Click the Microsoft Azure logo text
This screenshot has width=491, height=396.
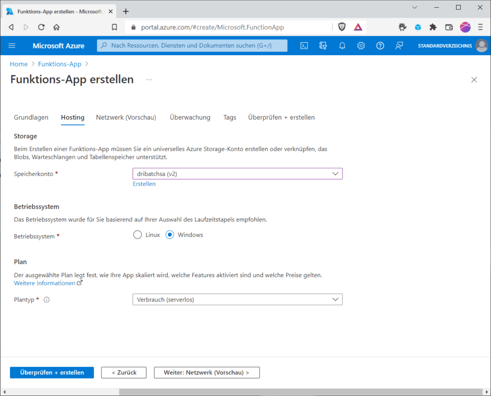pos(58,46)
